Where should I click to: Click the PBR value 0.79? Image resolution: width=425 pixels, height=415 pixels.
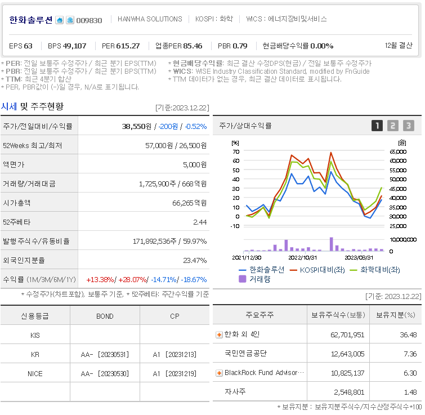pyautogui.click(x=240, y=46)
